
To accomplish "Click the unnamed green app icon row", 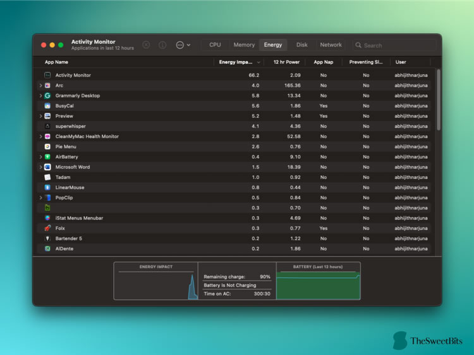I will 47,208.
